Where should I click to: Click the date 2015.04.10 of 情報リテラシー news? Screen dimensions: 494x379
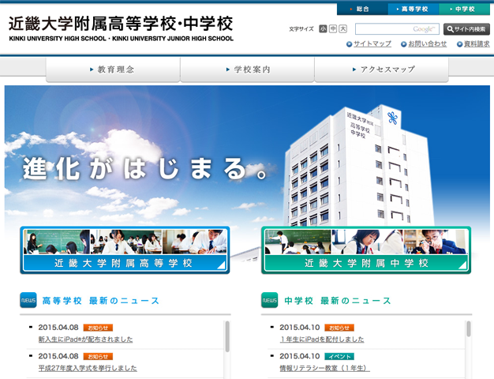(x=300, y=356)
